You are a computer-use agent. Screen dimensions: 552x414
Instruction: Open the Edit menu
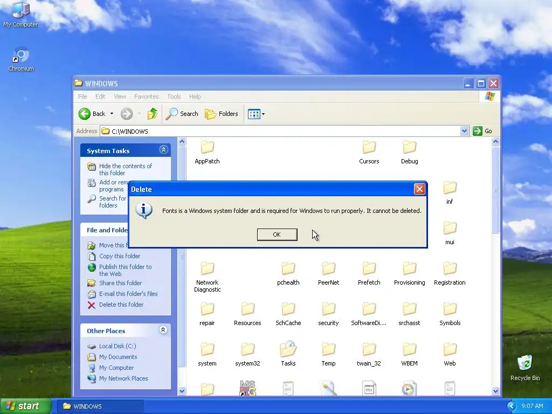point(100,96)
